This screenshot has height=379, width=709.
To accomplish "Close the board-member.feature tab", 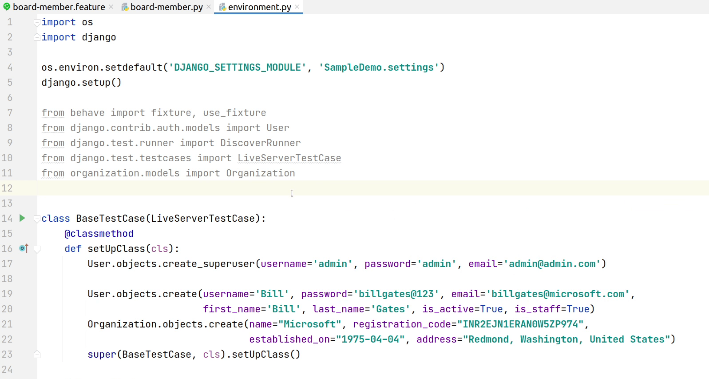I will [x=111, y=7].
